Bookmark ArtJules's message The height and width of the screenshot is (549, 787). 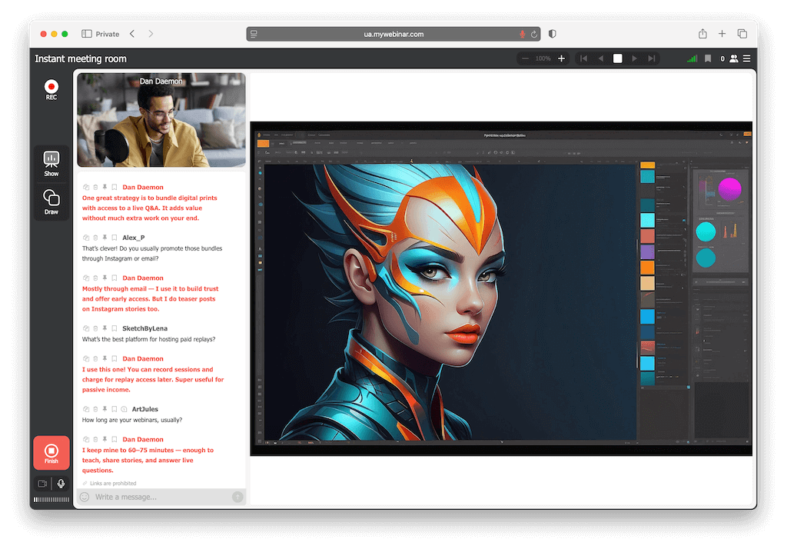coord(114,409)
